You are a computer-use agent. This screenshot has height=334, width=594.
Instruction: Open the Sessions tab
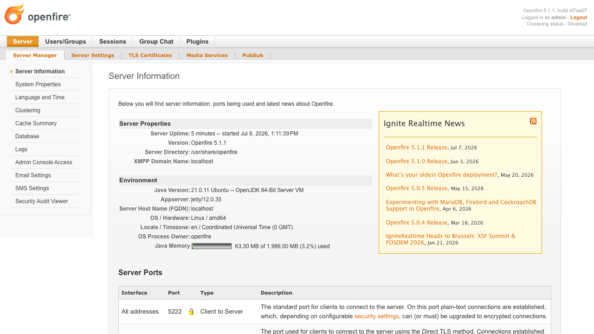(113, 41)
